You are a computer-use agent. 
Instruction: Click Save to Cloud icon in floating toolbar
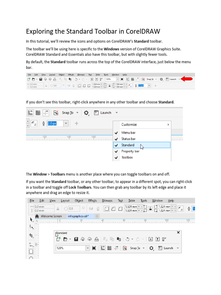click(x=90, y=239)
